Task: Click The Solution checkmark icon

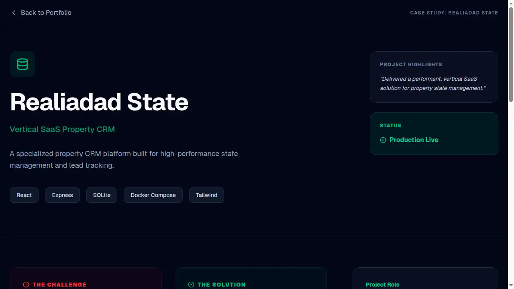Action: 191,285
